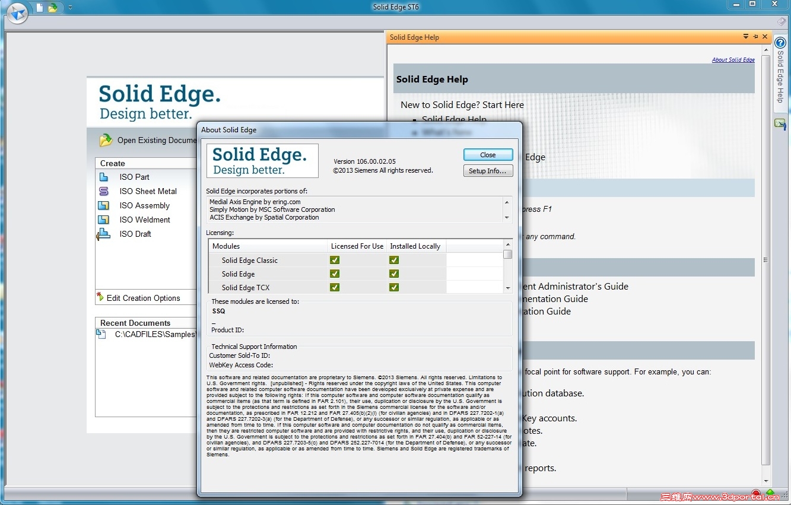This screenshot has height=505, width=791.
Task: Click the licensee name SSQ
Action: (x=218, y=311)
